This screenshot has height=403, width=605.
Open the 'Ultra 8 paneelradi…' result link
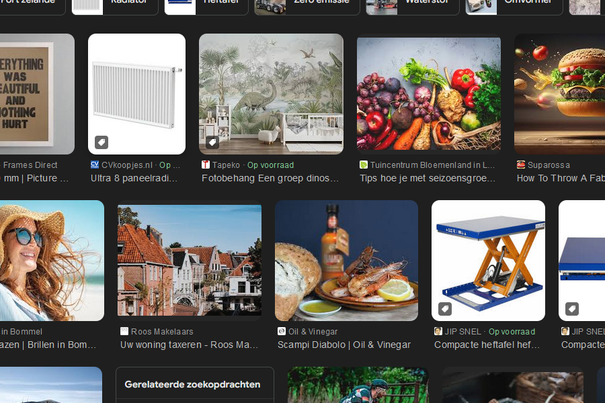point(134,178)
